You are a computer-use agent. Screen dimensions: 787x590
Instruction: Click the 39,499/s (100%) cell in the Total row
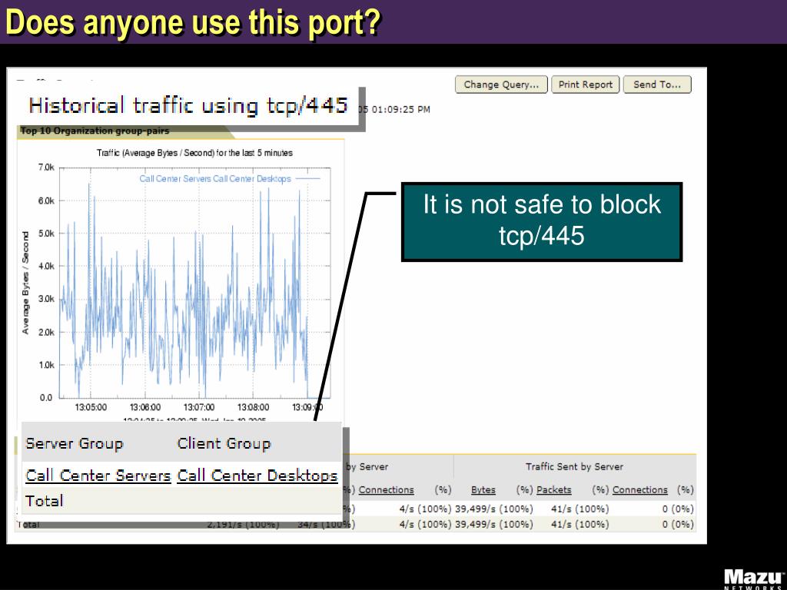click(494, 524)
